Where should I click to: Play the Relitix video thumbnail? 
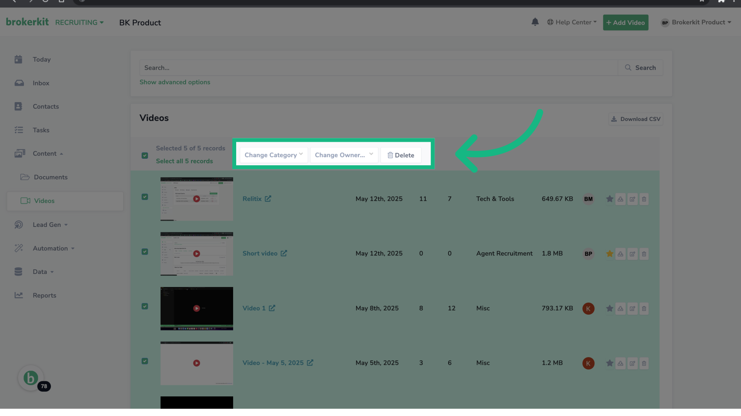click(196, 199)
